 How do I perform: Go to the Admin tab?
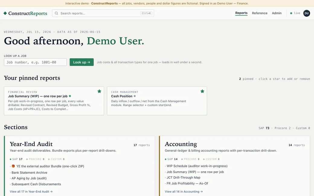277,13
